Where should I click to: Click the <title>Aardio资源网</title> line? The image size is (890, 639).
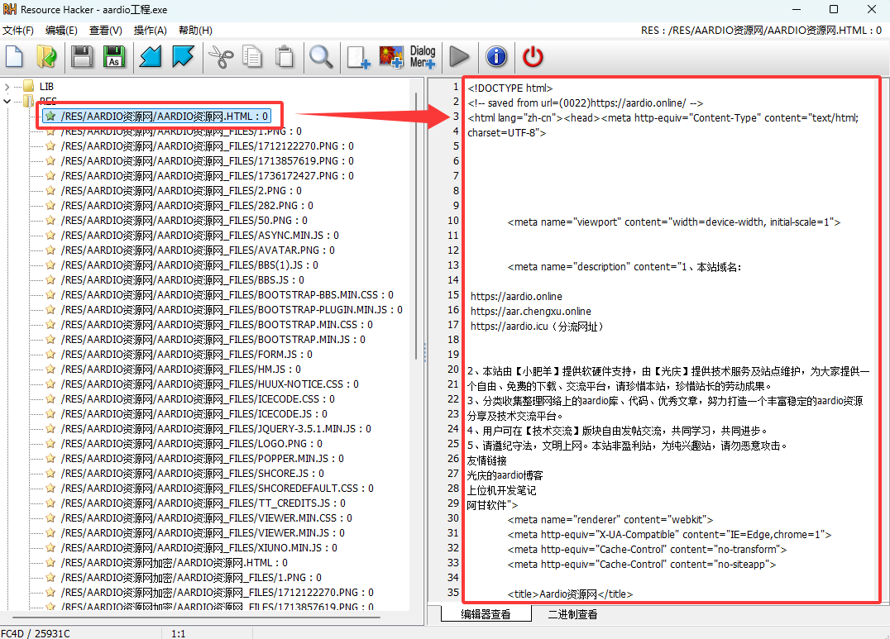point(570,594)
